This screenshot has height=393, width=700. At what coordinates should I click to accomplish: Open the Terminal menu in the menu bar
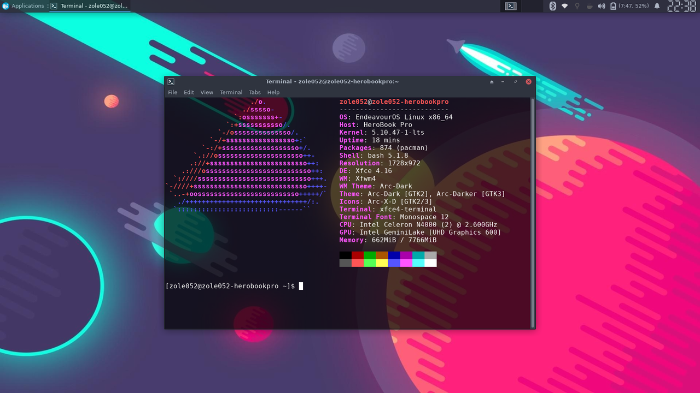pos(231,92)
